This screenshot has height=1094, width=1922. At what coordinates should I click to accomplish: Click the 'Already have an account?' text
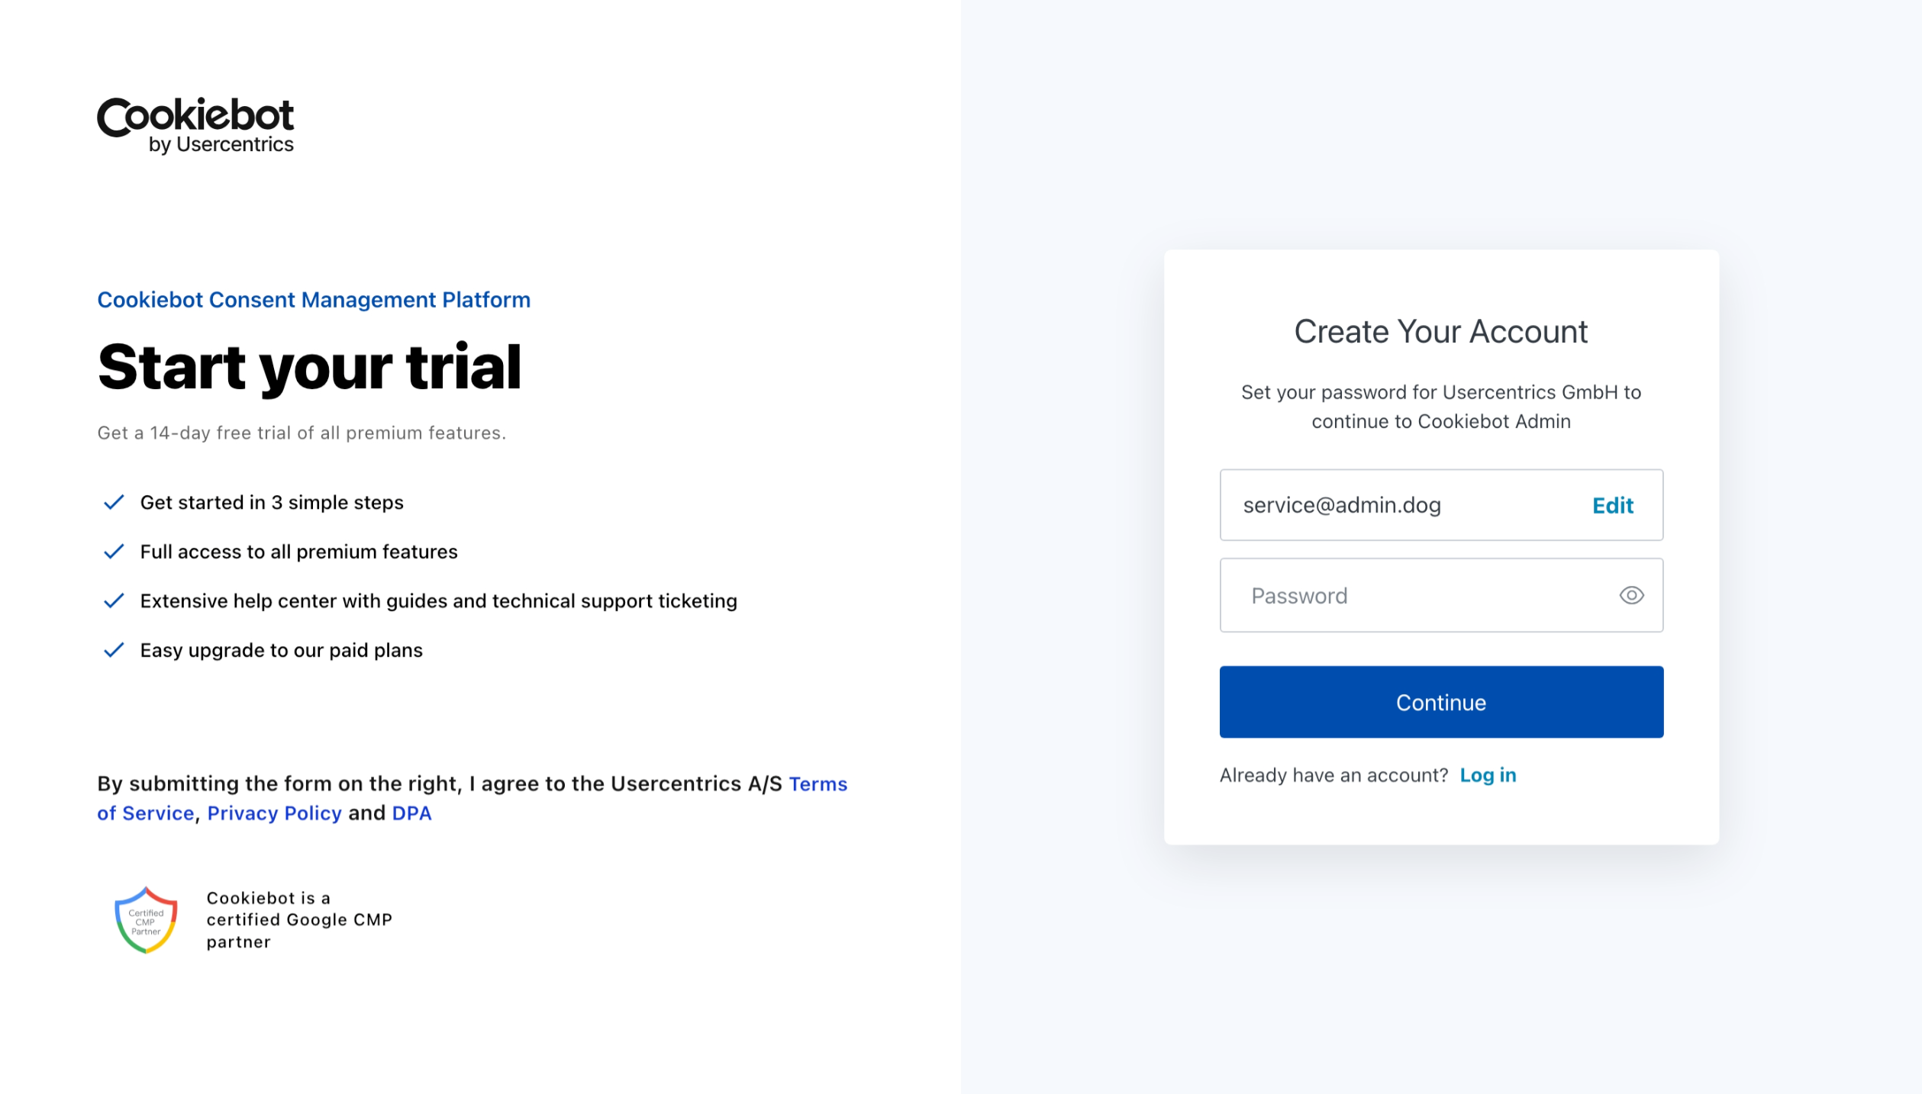click(1333, 775)
